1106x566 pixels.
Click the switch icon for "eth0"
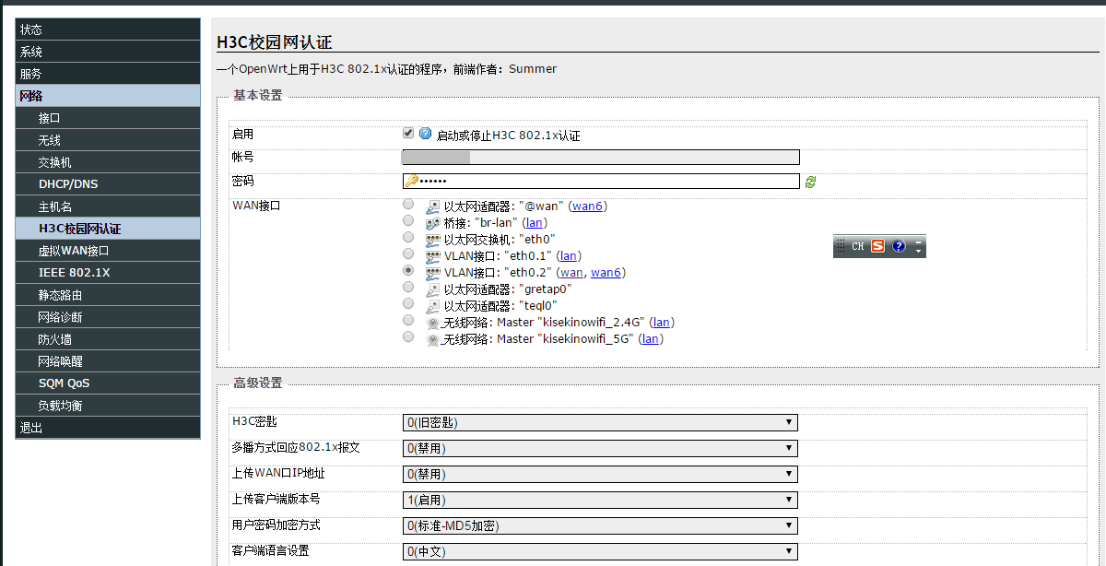pyautogui.click(x=433, y=240)
